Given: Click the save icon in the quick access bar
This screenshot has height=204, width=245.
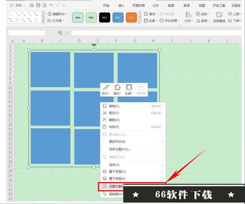Looking at the screenshot, I should [32, 5].
